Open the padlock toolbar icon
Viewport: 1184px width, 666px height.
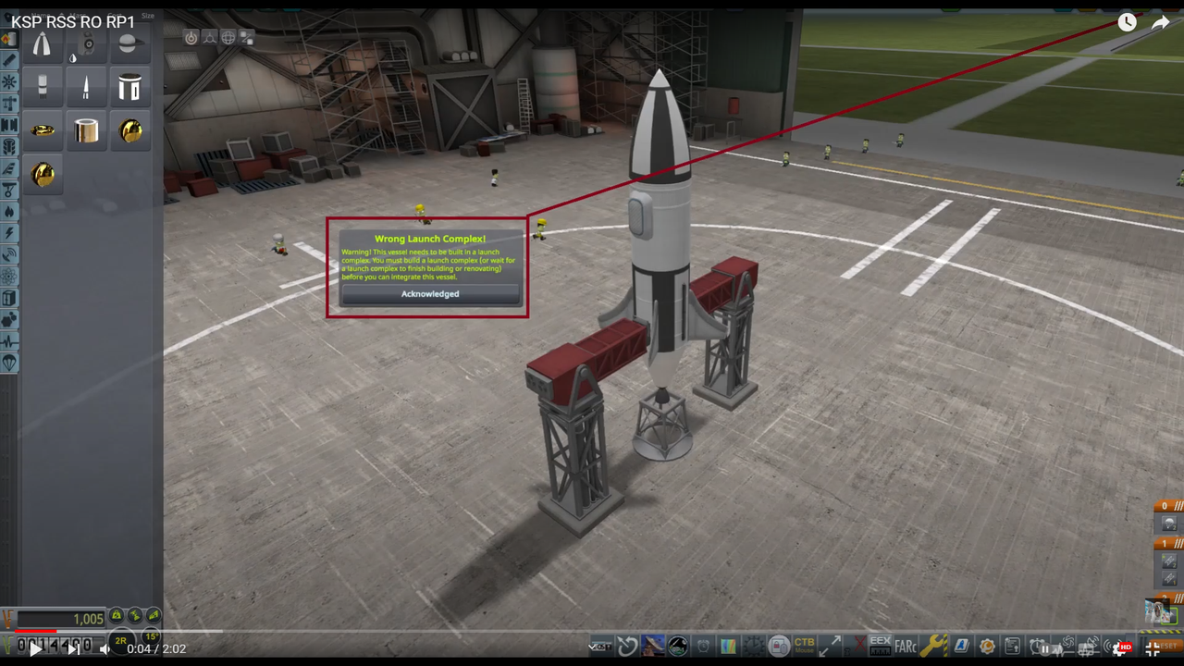point(780,646)
